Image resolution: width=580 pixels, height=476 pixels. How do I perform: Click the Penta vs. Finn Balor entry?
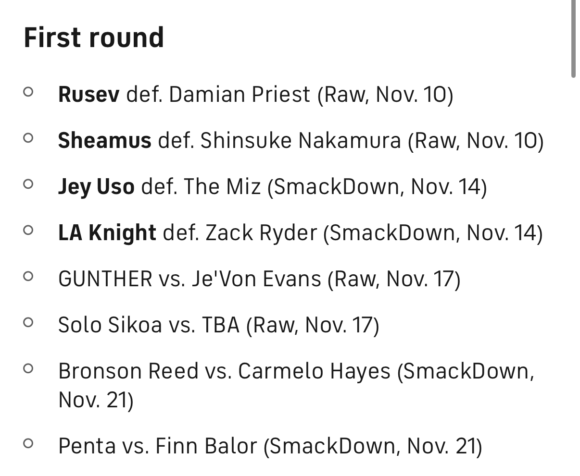click(269, 446)
